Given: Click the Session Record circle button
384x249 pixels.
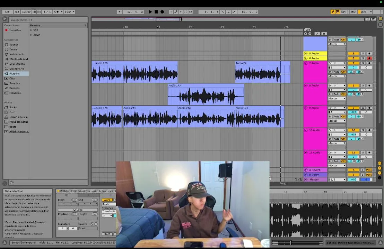Looking at the screenshot, I should click(x=191, y=12).
